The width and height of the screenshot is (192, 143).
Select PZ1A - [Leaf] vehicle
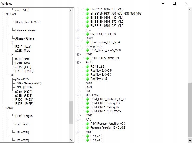tap(23, 47)
